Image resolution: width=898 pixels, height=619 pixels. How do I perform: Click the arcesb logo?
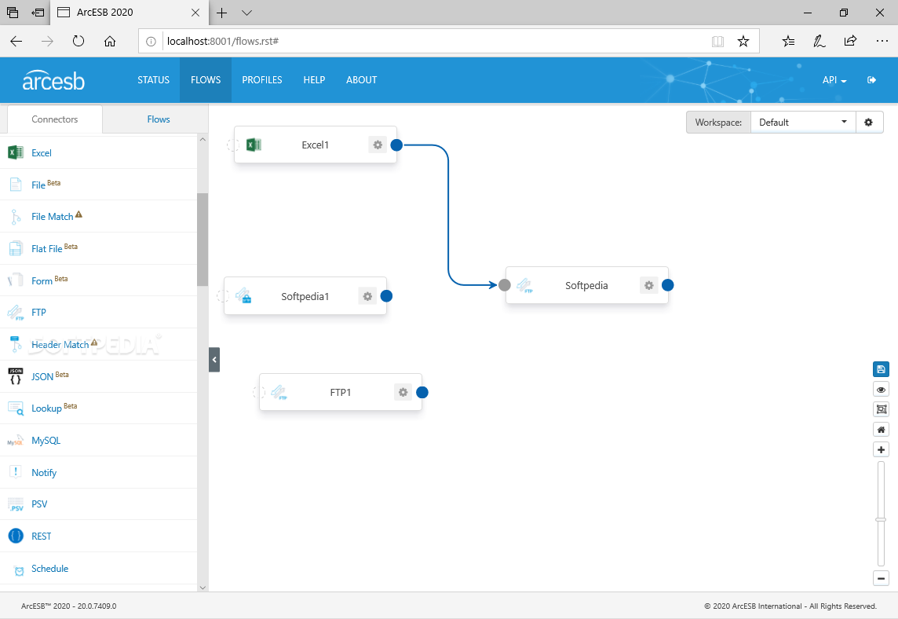53,81
